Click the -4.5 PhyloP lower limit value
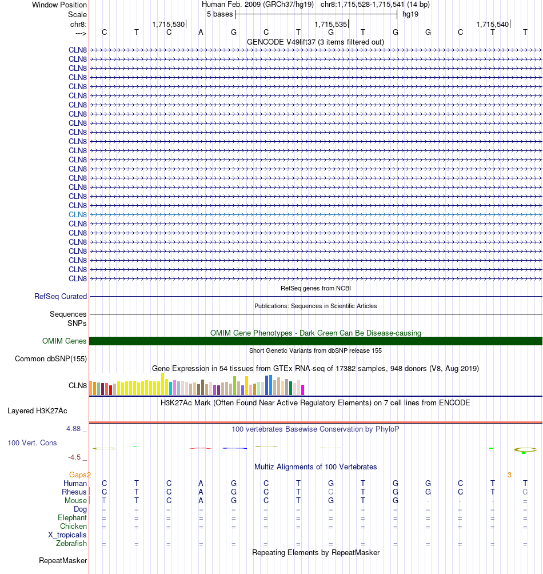Viewport: 543px width, 574px height. coord(74,457)
